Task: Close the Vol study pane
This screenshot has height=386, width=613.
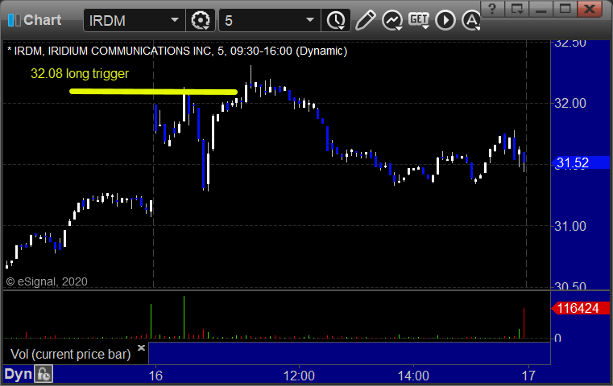Action: tap(141, 347)
